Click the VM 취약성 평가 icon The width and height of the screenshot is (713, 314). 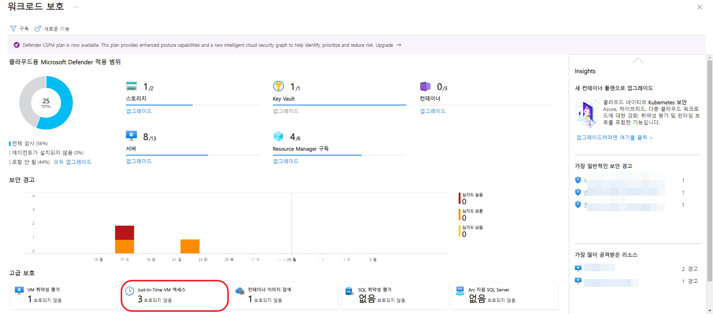(x=19, y=291)
